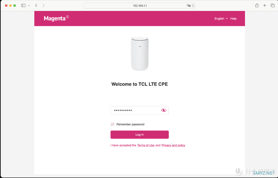Open the Share icon in toolbar

click(x=257, y=5)
